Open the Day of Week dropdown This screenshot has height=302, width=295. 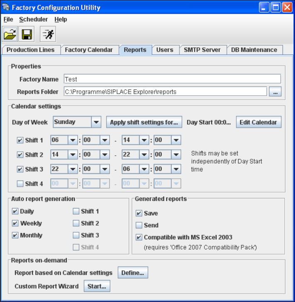pyautogui.click(x=77, y=122)
